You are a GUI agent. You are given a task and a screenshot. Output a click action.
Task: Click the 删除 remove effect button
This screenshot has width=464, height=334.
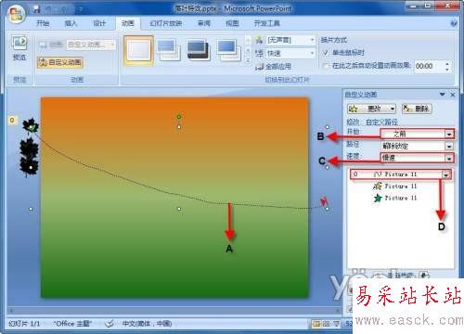coord(417,109)
